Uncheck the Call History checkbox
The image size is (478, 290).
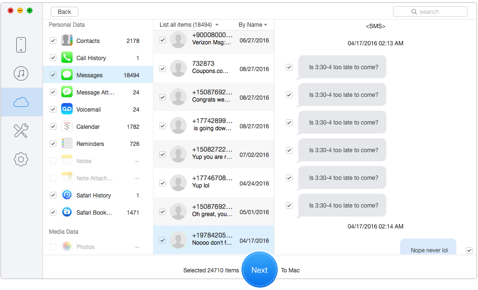click(53, 58)
